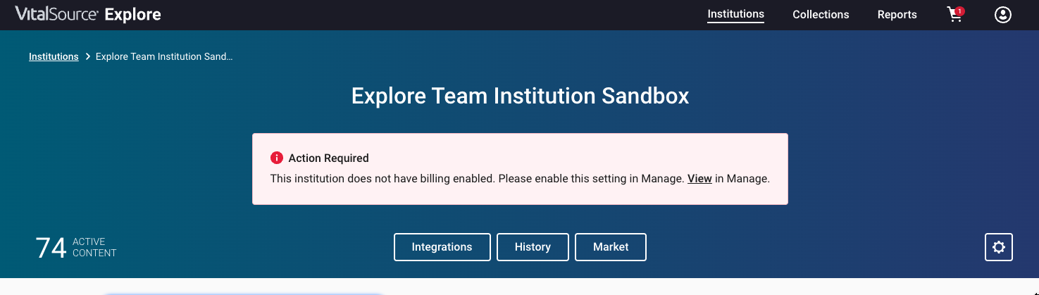Viewport: 1039px width, 295px height.
Task: Click the truncated breadcrumb current page
Action: click(x=164, y=57)
